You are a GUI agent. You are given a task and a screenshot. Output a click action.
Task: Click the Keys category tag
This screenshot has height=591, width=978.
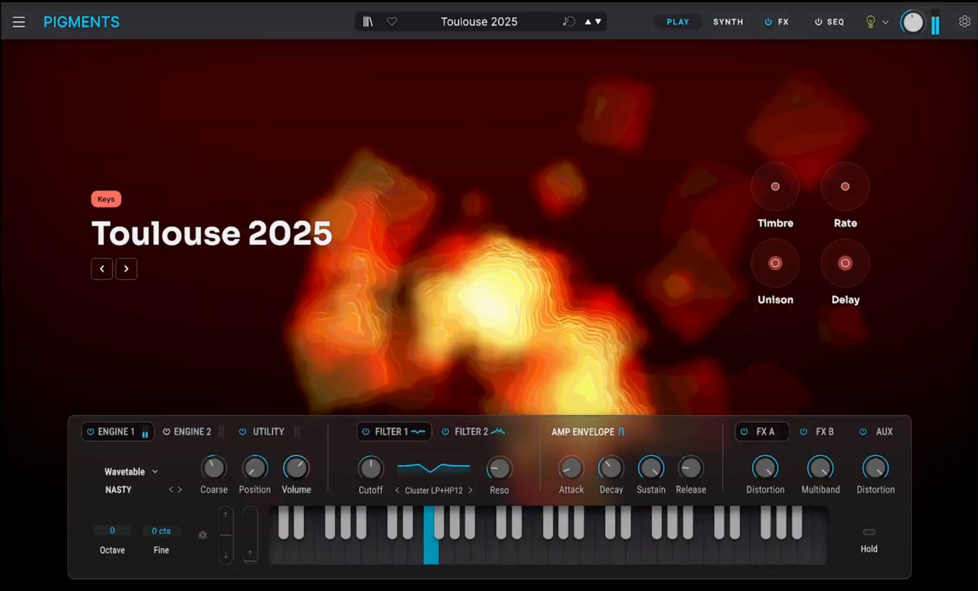pyautogui.click(x=106, y=199)
